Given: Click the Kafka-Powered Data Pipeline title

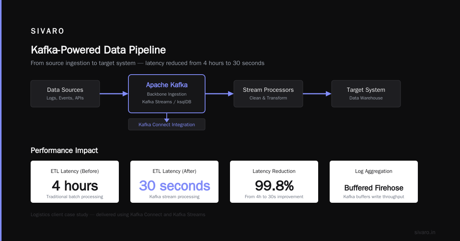Looking at the screenshot, I should 98,50.
